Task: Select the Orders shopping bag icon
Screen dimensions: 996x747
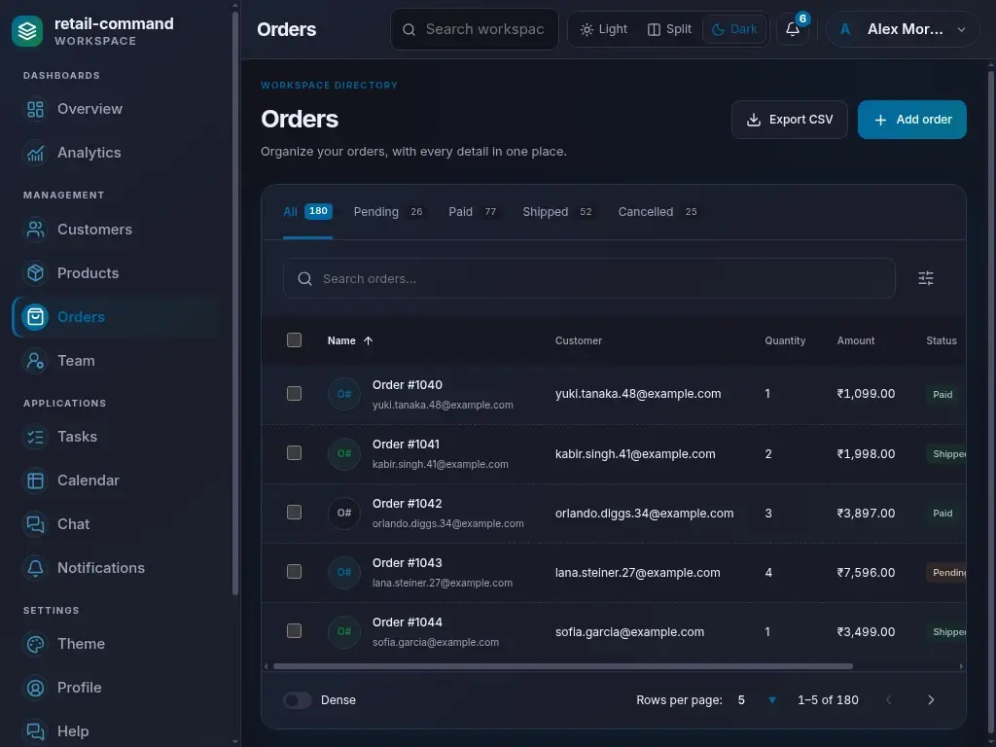Action: 36,317
